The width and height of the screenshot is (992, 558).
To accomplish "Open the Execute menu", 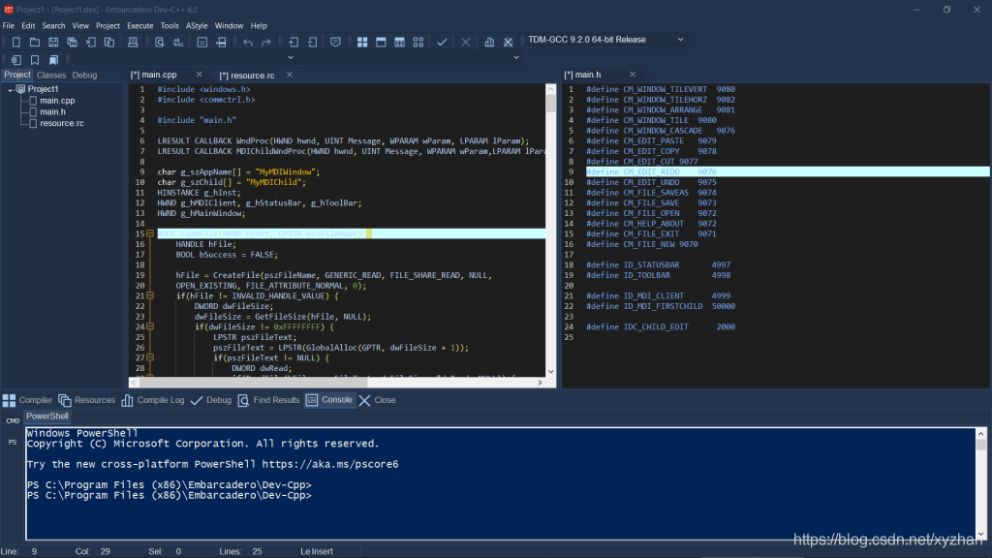I will 139,26.
